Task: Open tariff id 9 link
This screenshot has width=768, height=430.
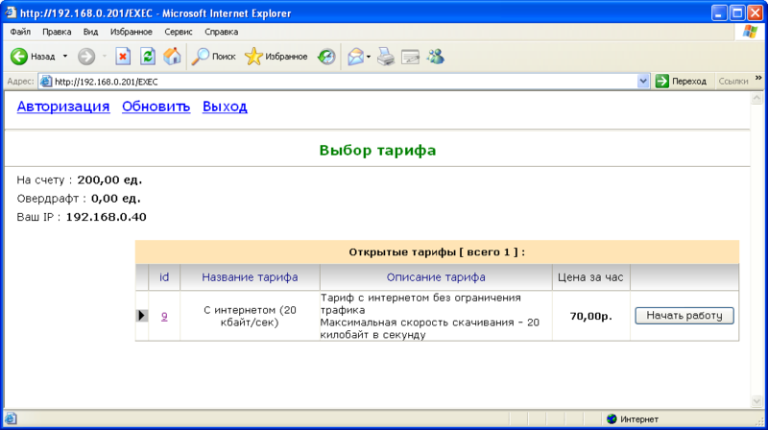Action: 164,317
